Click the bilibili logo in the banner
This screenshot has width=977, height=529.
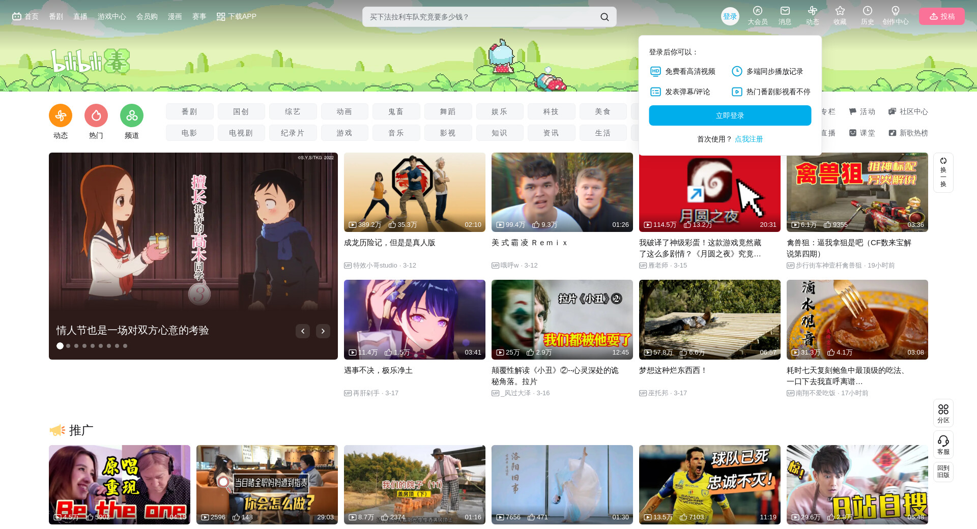[x=90, y=62]
